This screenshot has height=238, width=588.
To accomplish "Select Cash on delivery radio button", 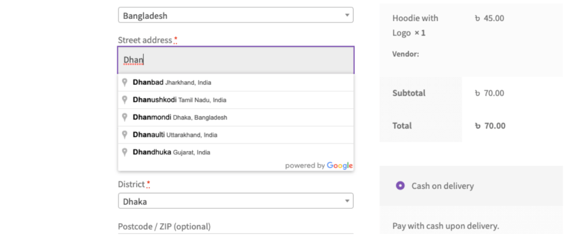I will (400, 186).
